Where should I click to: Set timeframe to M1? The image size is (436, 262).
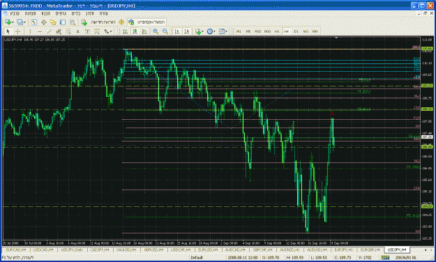point(239,31)
